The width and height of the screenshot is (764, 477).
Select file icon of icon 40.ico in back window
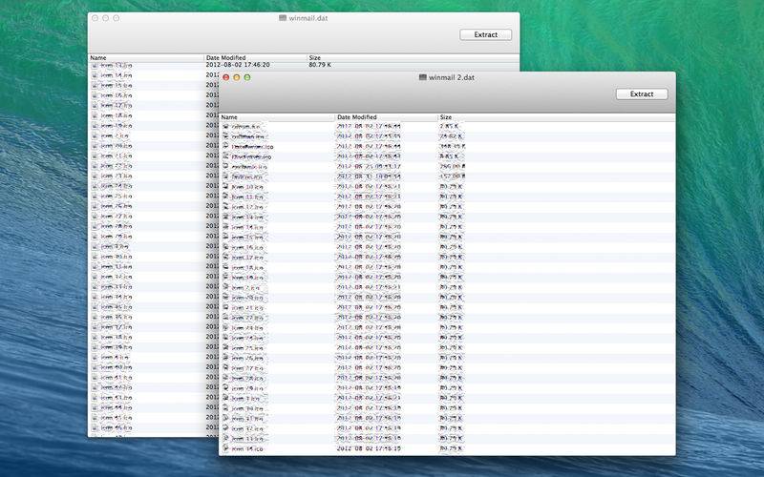pyautogui.click(x=95, y=367)
